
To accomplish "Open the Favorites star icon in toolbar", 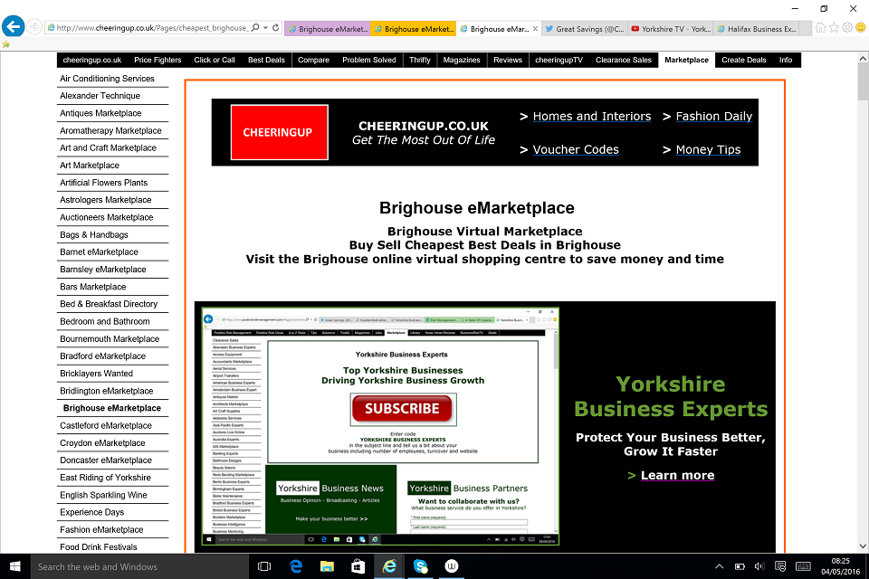I will click(x=834, y=28).
